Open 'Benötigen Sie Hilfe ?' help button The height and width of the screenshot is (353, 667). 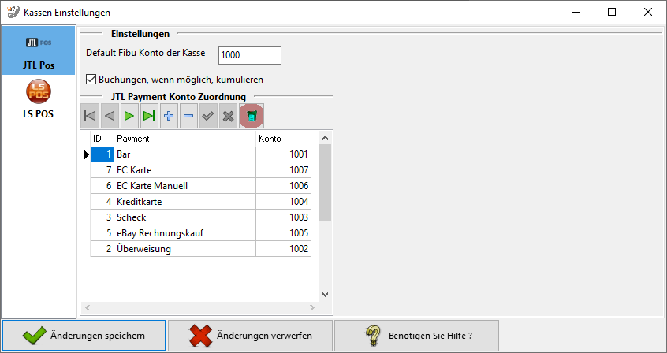pyautogui.click(x=416, y=336)
